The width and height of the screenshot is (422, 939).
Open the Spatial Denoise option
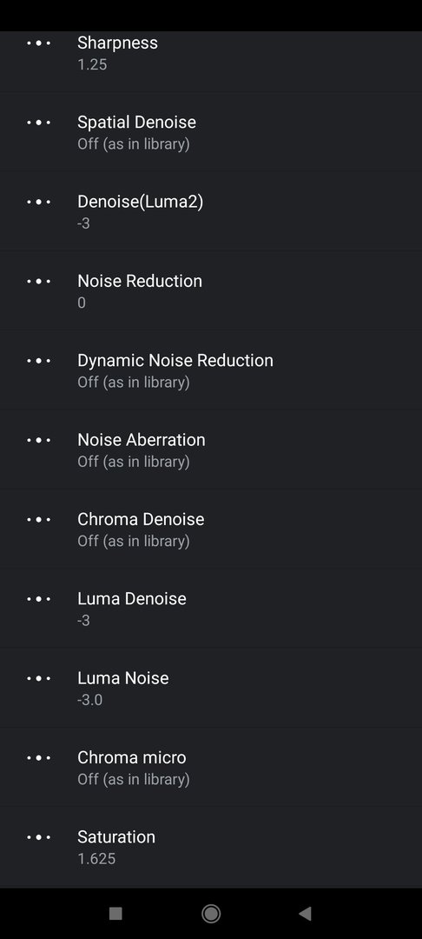click(211, 132)
